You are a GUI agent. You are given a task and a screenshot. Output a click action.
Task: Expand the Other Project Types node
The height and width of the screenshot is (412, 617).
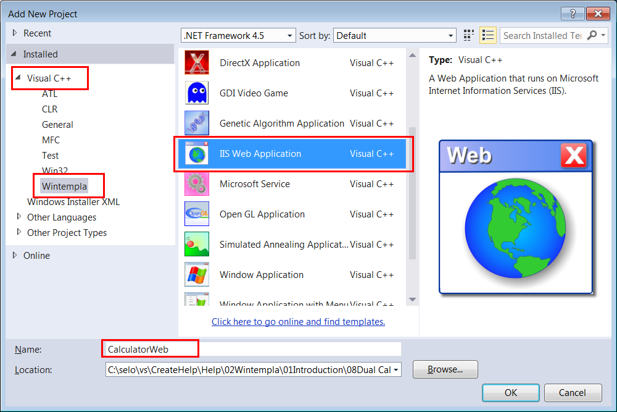pyautogui.click(x=19, y=232)
